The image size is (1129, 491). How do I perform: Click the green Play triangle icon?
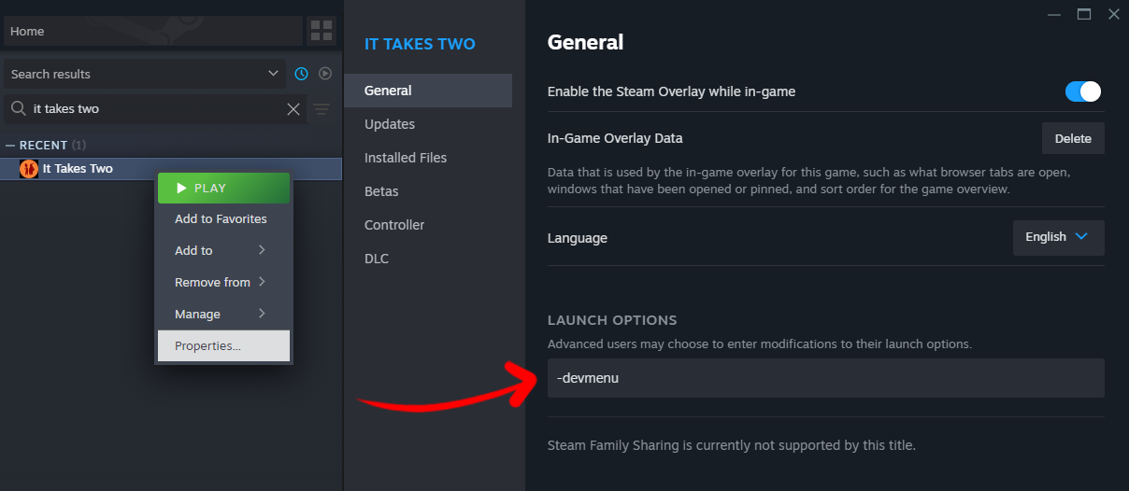tap(180, 188)
